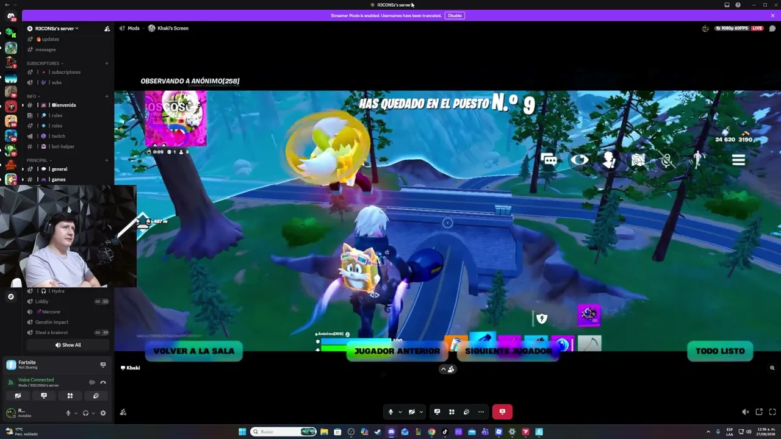Mute the stream volume icon
The width and height of the screenshot is (781, 439).
pyautogui.click(x=745, y=412)
